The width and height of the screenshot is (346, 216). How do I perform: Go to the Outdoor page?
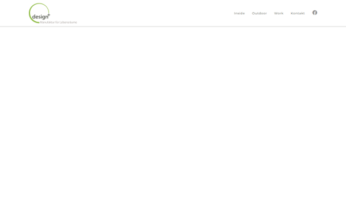pyautogui.click(x=259, y=13)
